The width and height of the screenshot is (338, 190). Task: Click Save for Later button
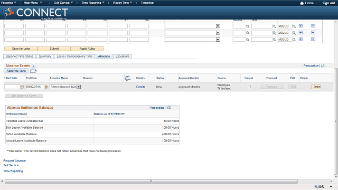(x=21, y=49)
